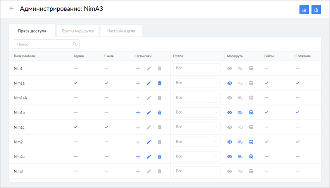The image size is (330, 188).
Task: Open the Группа dropdown for Nim1
Action: point(196,68)
